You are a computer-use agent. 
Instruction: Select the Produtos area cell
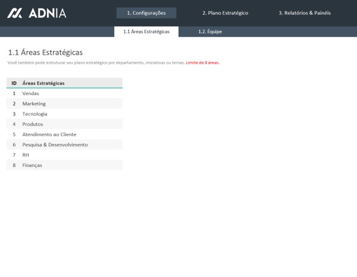click(x=33, y=124)
